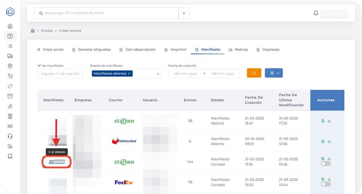Click the orange search button
Screen dimensions: 362x194
pos(254,73)
